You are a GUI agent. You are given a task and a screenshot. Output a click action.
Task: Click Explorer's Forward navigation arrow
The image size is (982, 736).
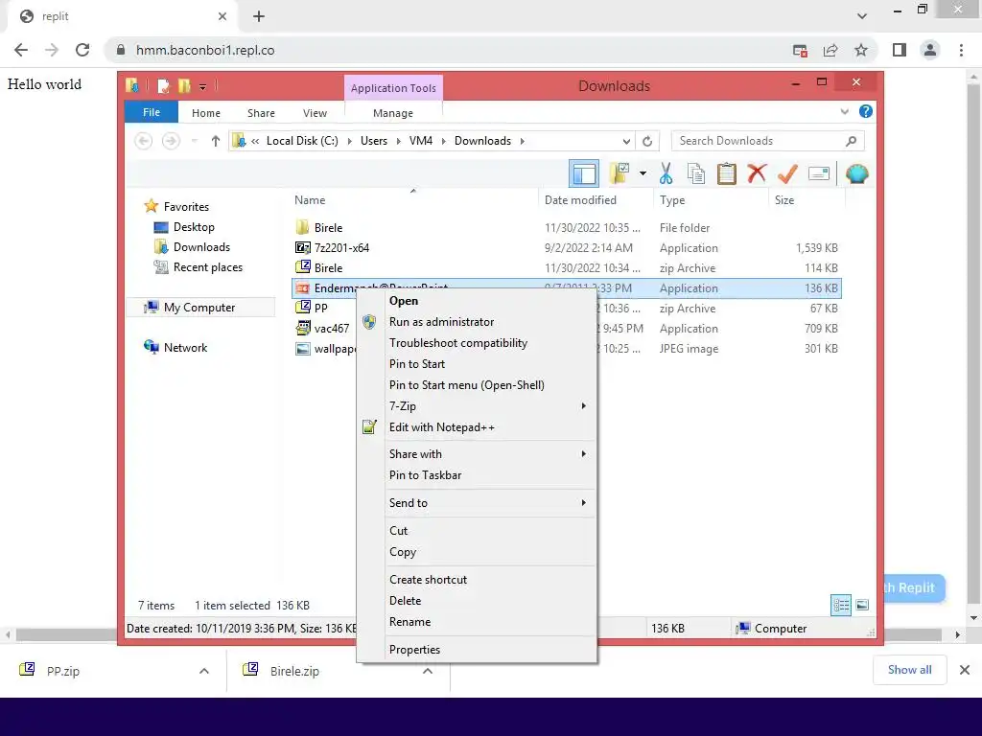171,141
